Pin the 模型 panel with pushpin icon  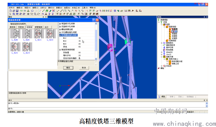[x=204, y=17]
